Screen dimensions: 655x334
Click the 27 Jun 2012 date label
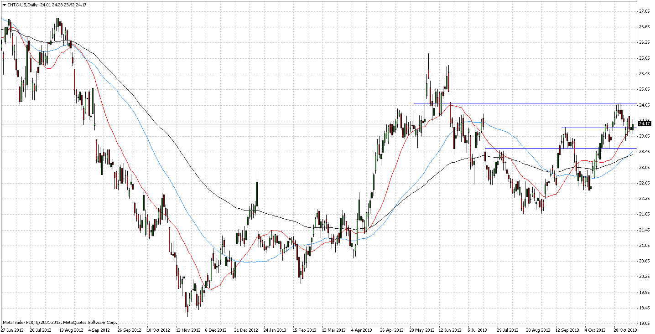pyautogui.click(x=12, y=329)
